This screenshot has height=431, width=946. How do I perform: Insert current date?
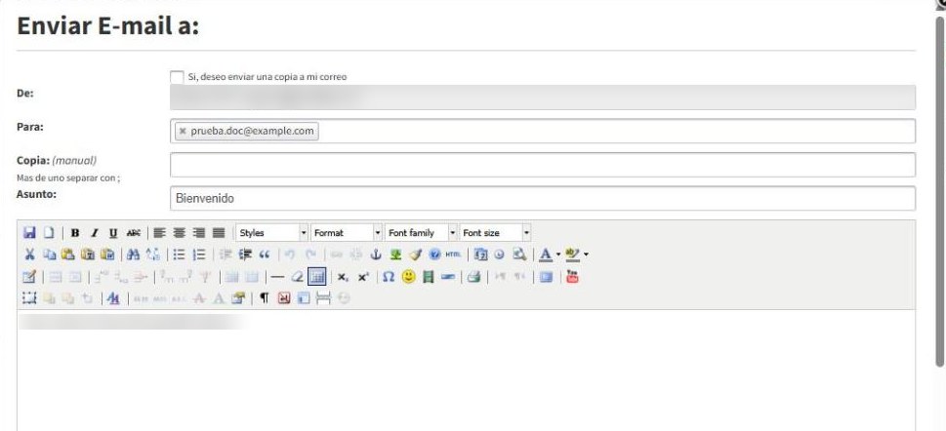tap(480, 255)
